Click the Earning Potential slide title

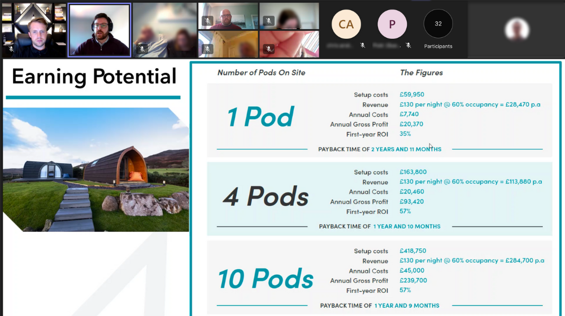pyautogui.click(x=94, y=76)
